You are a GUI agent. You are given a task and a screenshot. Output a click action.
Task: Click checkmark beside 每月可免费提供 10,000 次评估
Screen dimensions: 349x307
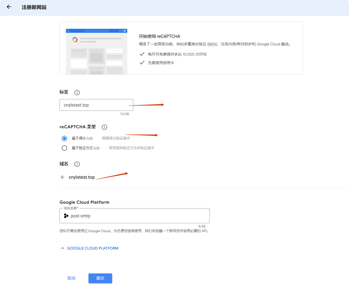(x=142, y=54)
